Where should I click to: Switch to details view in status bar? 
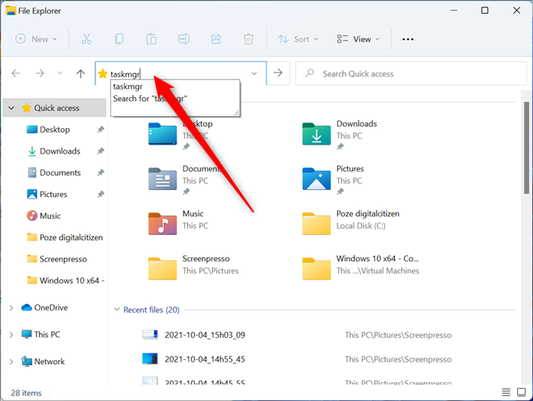pos(506,393)
